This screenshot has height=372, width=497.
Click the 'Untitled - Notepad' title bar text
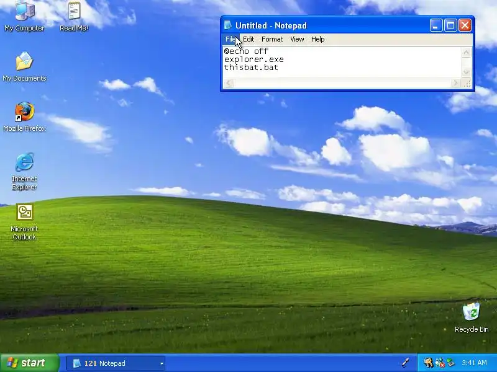(x=271, y=25)
